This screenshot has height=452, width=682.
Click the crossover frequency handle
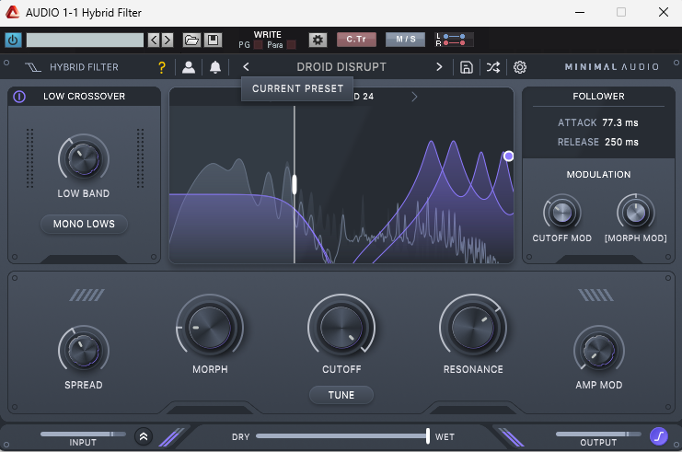pyautogui.click(x=295, y=184)
